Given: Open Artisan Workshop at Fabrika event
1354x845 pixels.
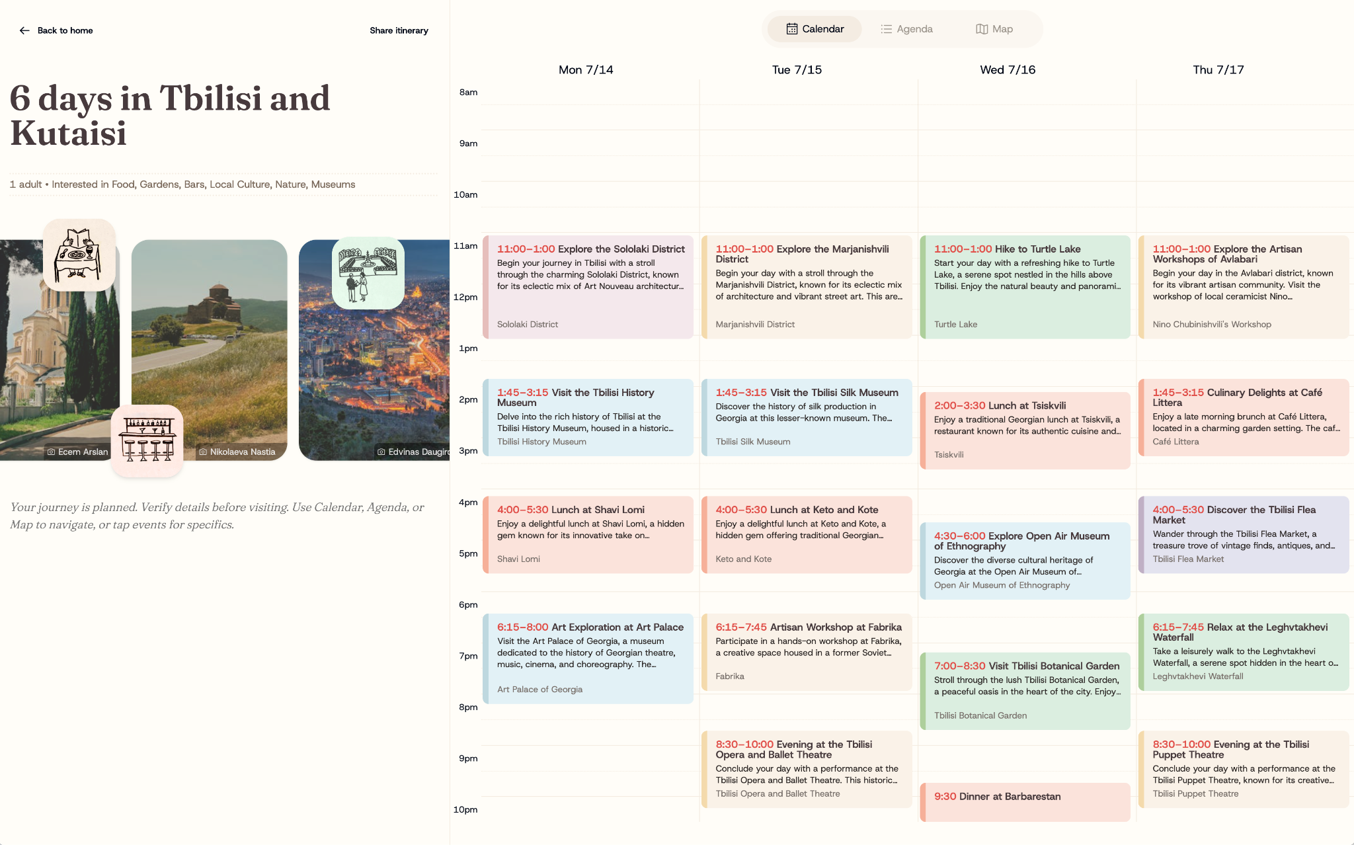Looking at the screenshot, I should [x=807, y=652].
